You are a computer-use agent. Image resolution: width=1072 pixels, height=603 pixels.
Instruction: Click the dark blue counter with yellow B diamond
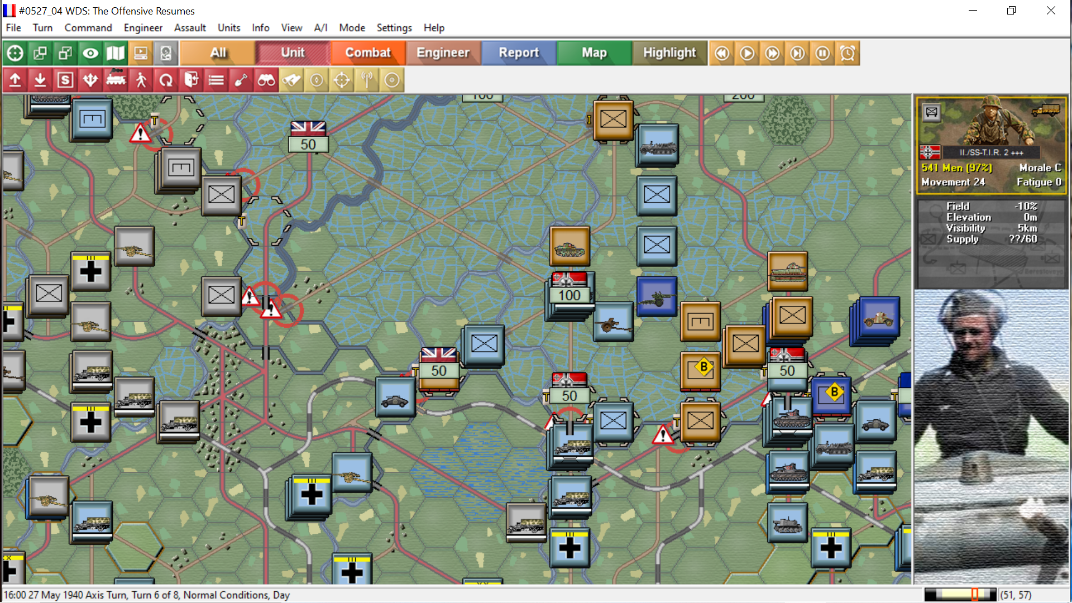pyautogui.click(x=831, y=396)
